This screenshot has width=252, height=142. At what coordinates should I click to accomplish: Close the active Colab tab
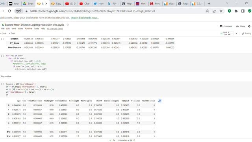[x=46, y=4]
